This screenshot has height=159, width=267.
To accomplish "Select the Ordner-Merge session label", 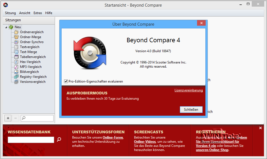I will [x=31, y=37].
